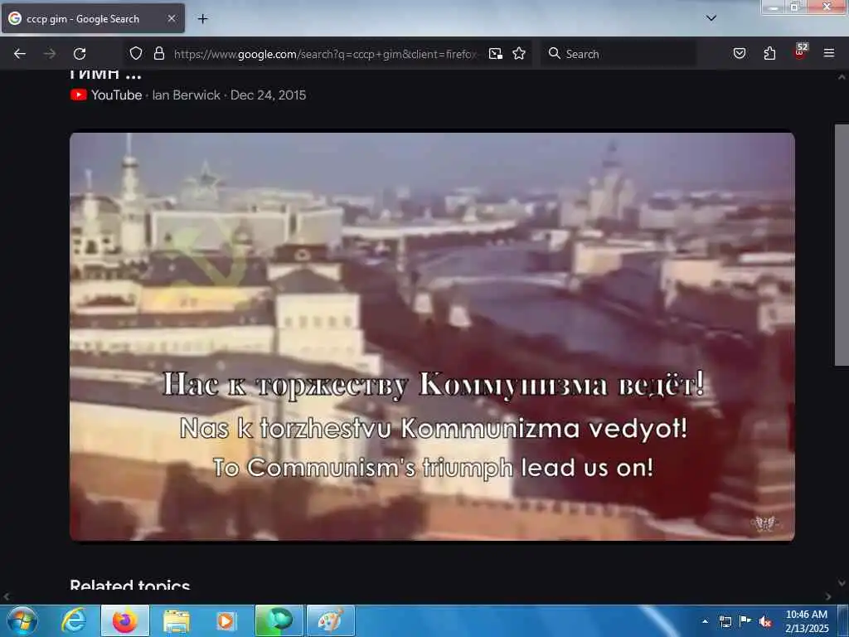Open the Action Center flag icon

click(x=745, y=620)
